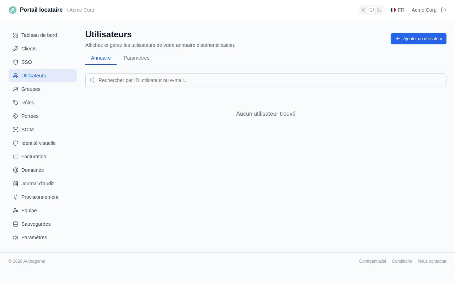Click the Journal d'audit clipboard icon
This screenshot has width=455, height=284.
pos(16,184)
